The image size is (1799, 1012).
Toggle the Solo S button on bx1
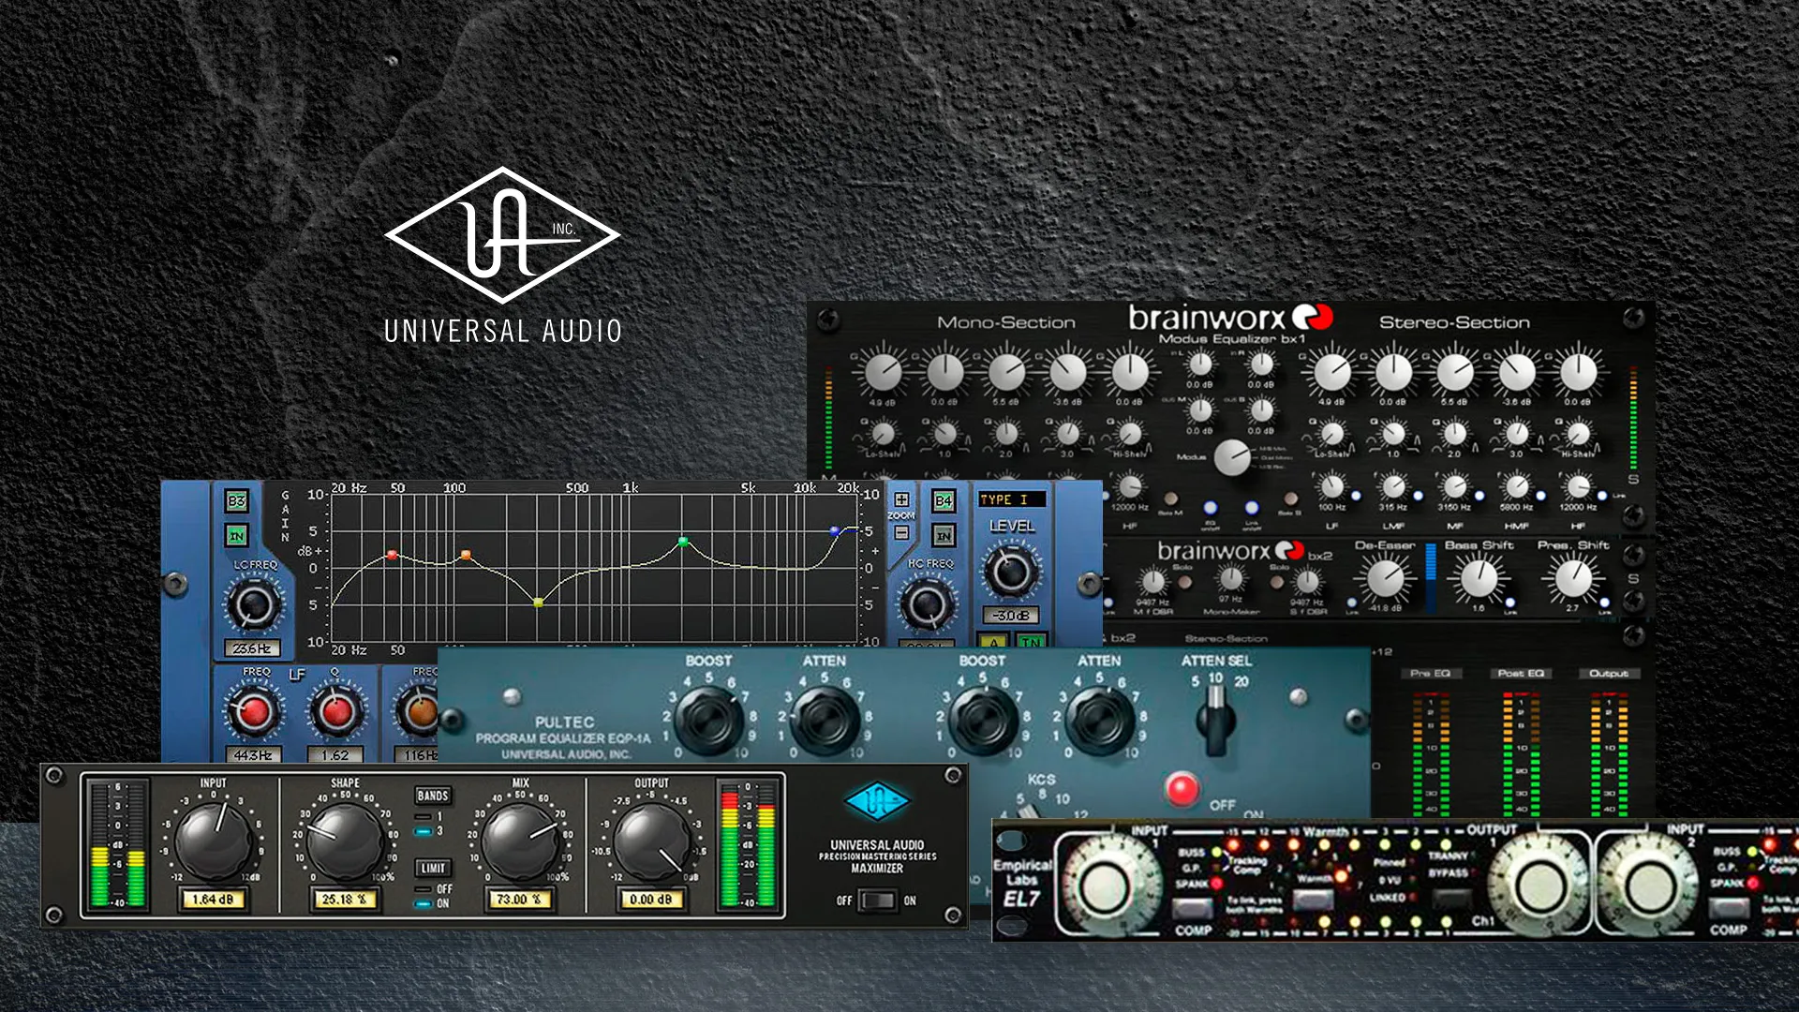pyautogui.click(x=1291, y=499)
